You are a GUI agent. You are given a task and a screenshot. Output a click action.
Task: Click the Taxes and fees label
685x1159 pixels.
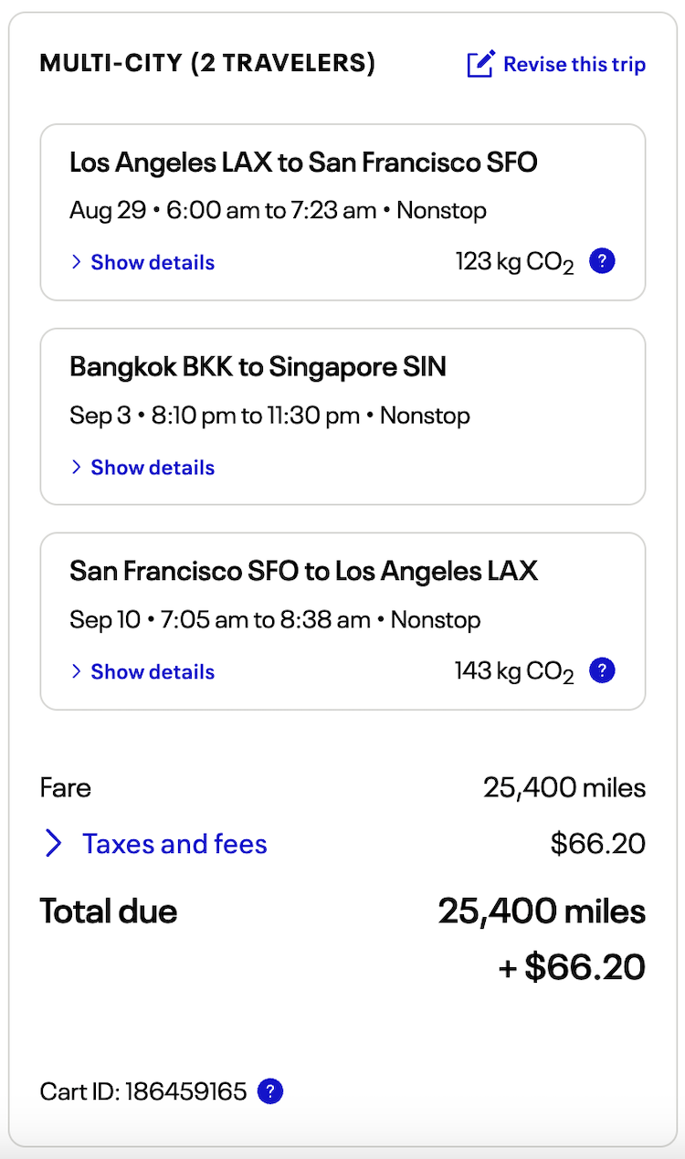point(174,844)
